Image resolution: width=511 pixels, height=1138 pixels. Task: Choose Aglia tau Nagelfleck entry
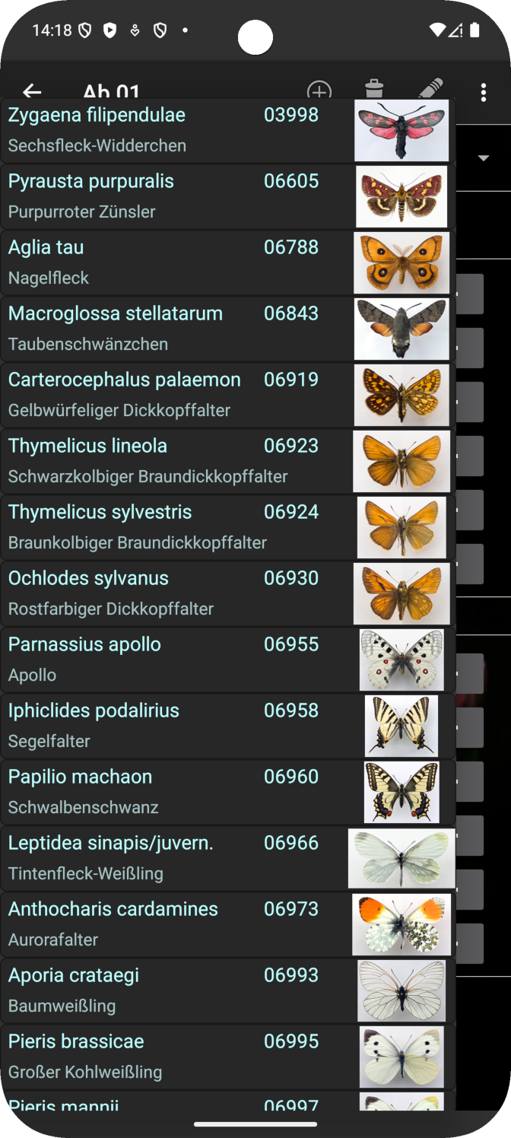click(x=227, y=262)
